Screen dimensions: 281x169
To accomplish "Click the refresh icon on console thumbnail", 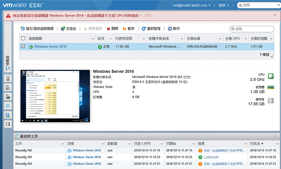I will [x=87, y=119].
